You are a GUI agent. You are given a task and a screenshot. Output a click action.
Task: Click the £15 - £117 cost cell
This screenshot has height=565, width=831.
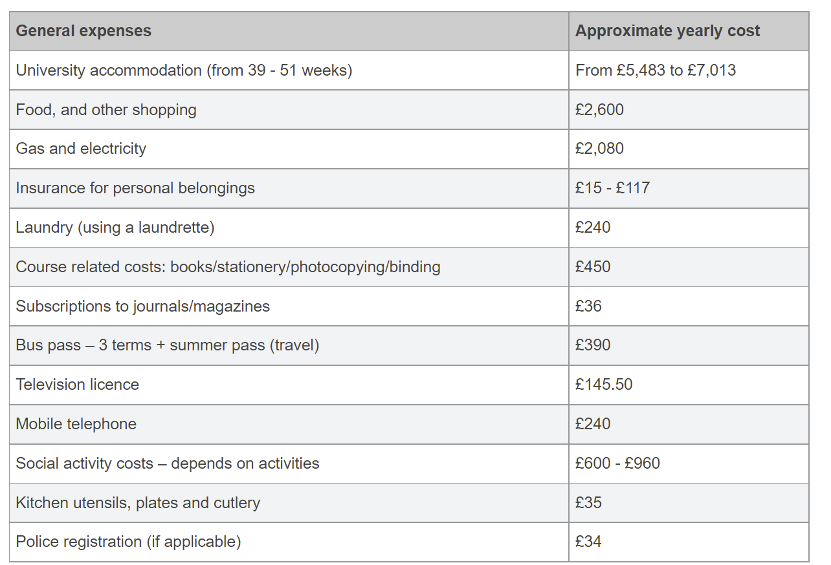tap(689, 189)
